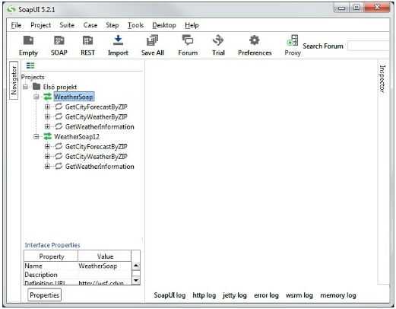Collapse the Első projekt node

(x=25, y=87)
